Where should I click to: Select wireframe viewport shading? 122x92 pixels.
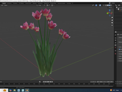coord(106,5)
